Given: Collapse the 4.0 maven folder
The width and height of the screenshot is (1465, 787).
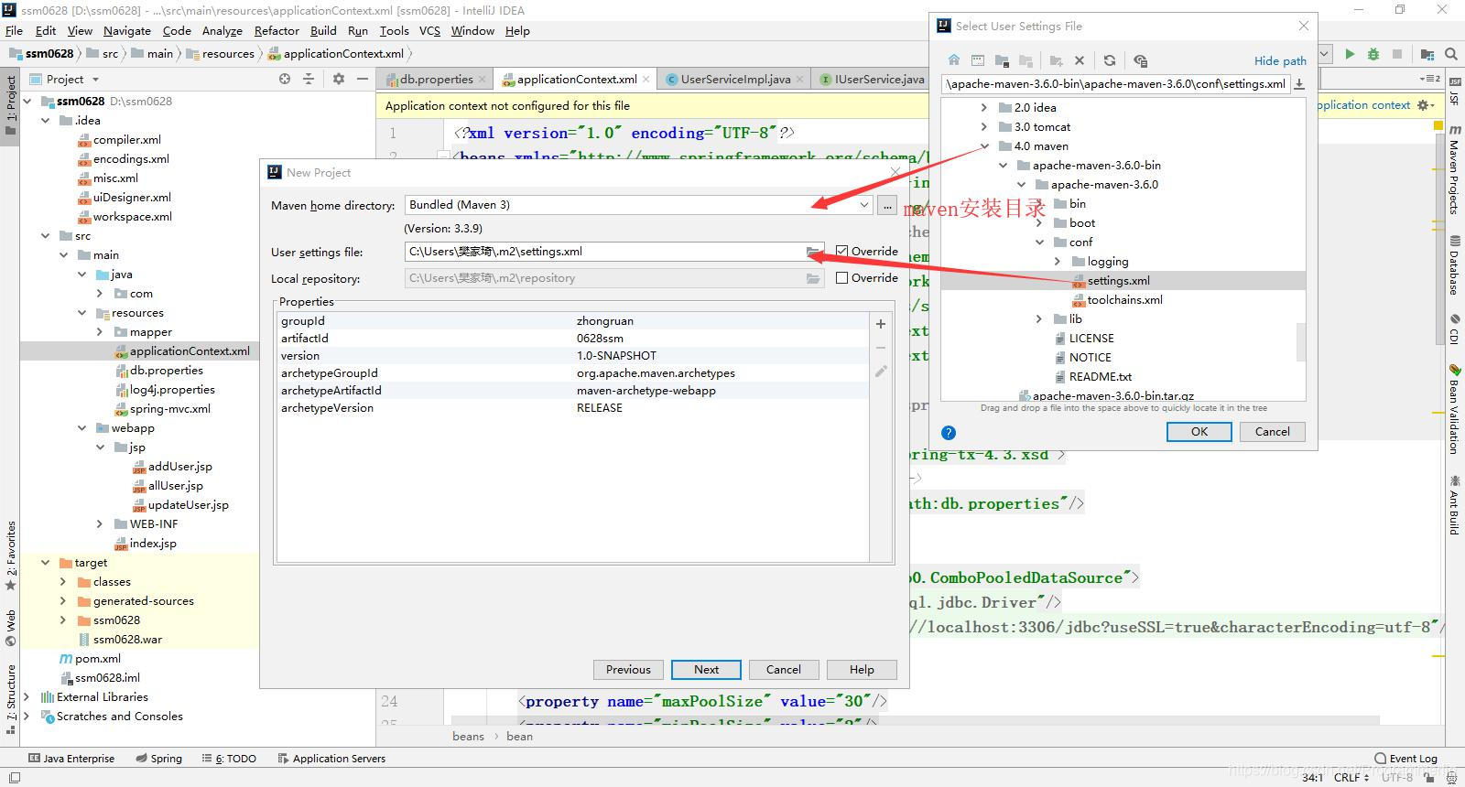Looking at the screenshot, I should coord(984,146).
